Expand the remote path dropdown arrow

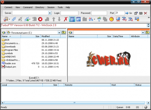pos(143,33)
